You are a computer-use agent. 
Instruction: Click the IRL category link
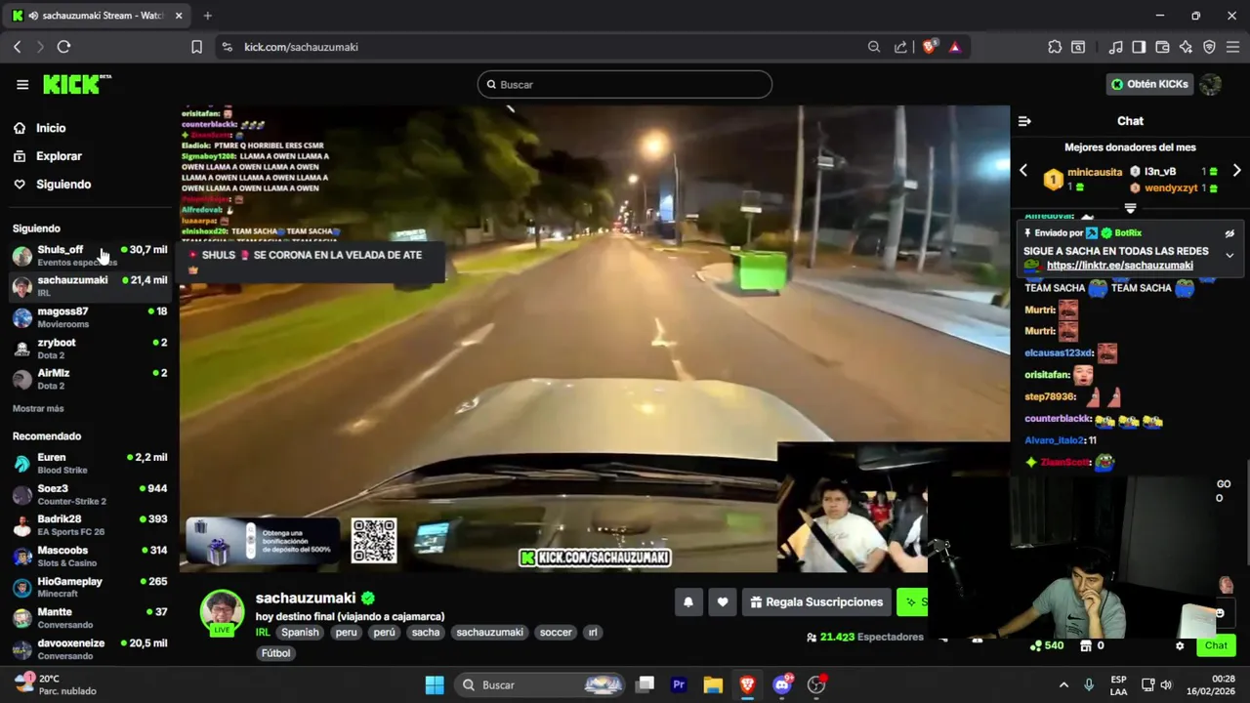(263, 633)
